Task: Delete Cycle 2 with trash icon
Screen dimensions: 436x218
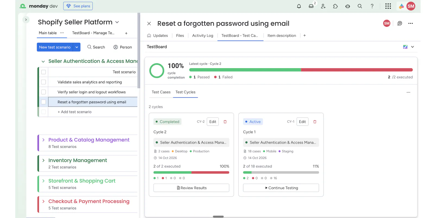Action: (x=225, y=122)
